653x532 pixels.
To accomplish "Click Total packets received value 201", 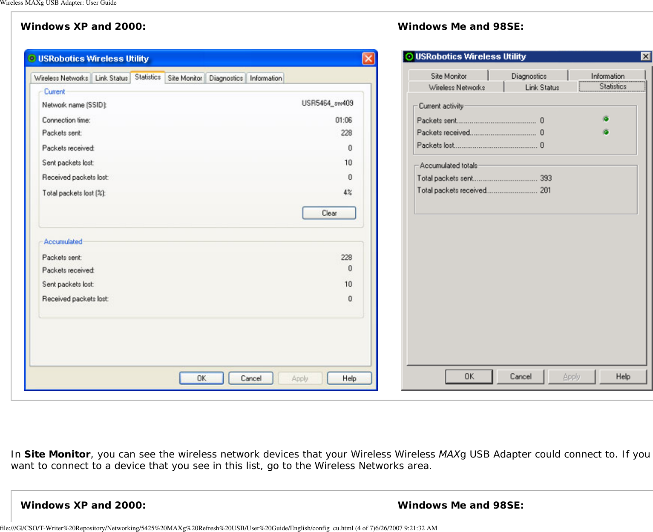I will 545,190.
